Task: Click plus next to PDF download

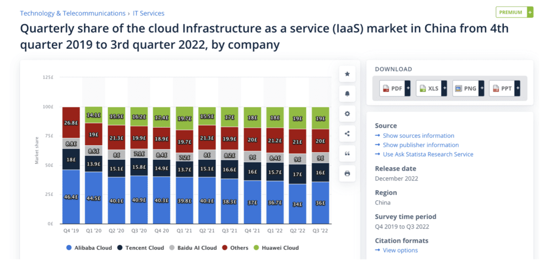Action: [x=408, y=88]
